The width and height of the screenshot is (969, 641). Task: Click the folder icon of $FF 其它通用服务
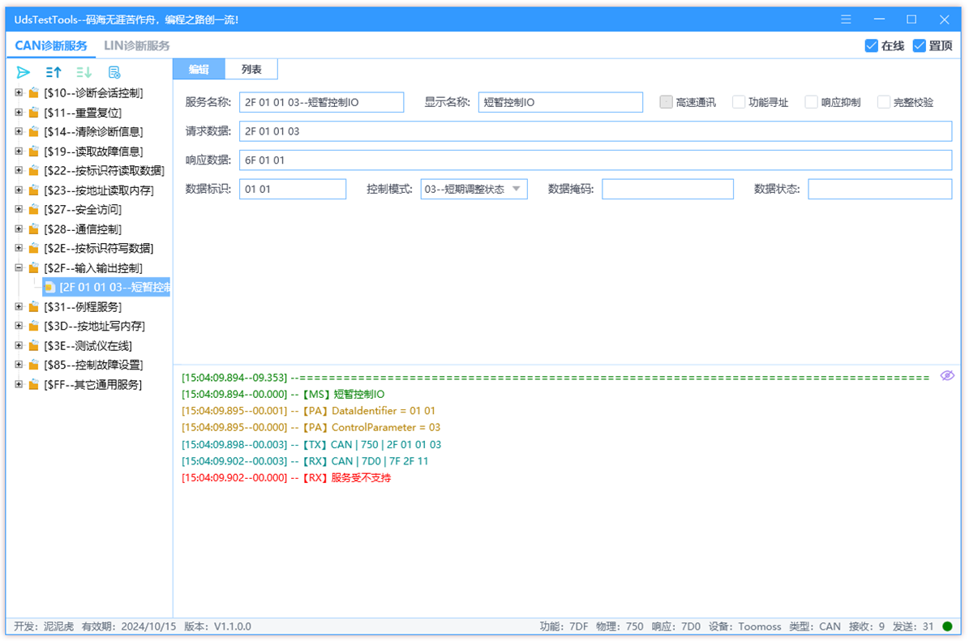pyautogui.click(x=34, y=385)
